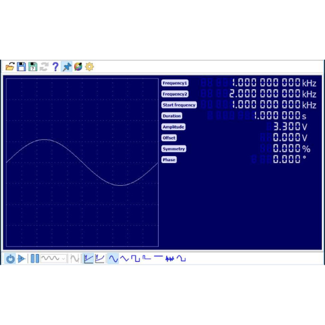Screen dimensions: 325x325
Task: Toggle the pin window-on-top icon
Action: click(67, 66)
